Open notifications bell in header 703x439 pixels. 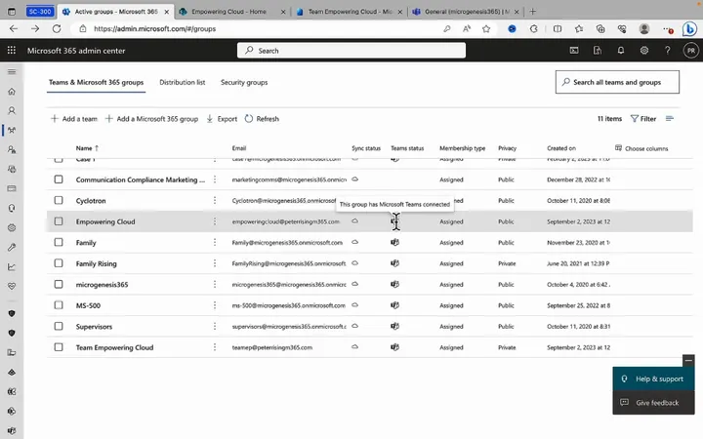621,50
